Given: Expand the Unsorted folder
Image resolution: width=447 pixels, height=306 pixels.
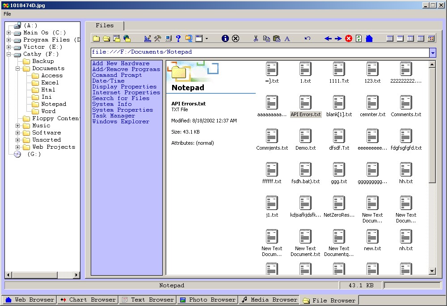Looking at the screenshot, I should (x=18, y=140).
